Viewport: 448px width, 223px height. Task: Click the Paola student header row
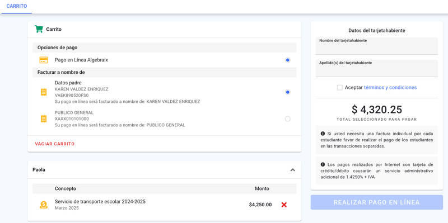click(164, 170)
